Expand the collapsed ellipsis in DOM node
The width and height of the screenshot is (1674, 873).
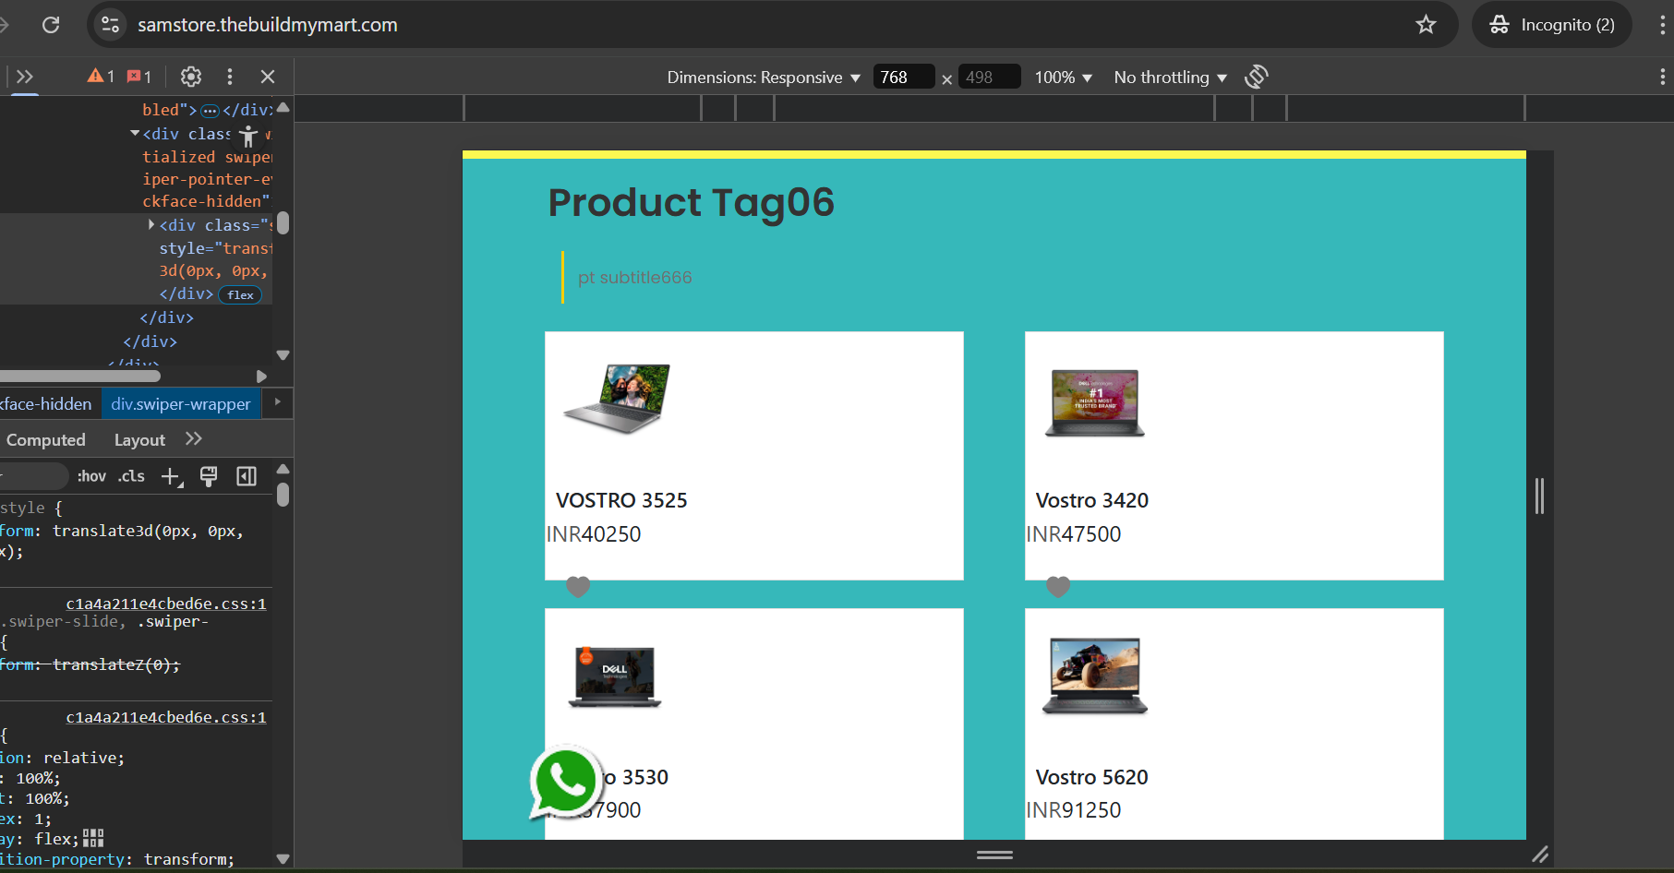point(210,111)
